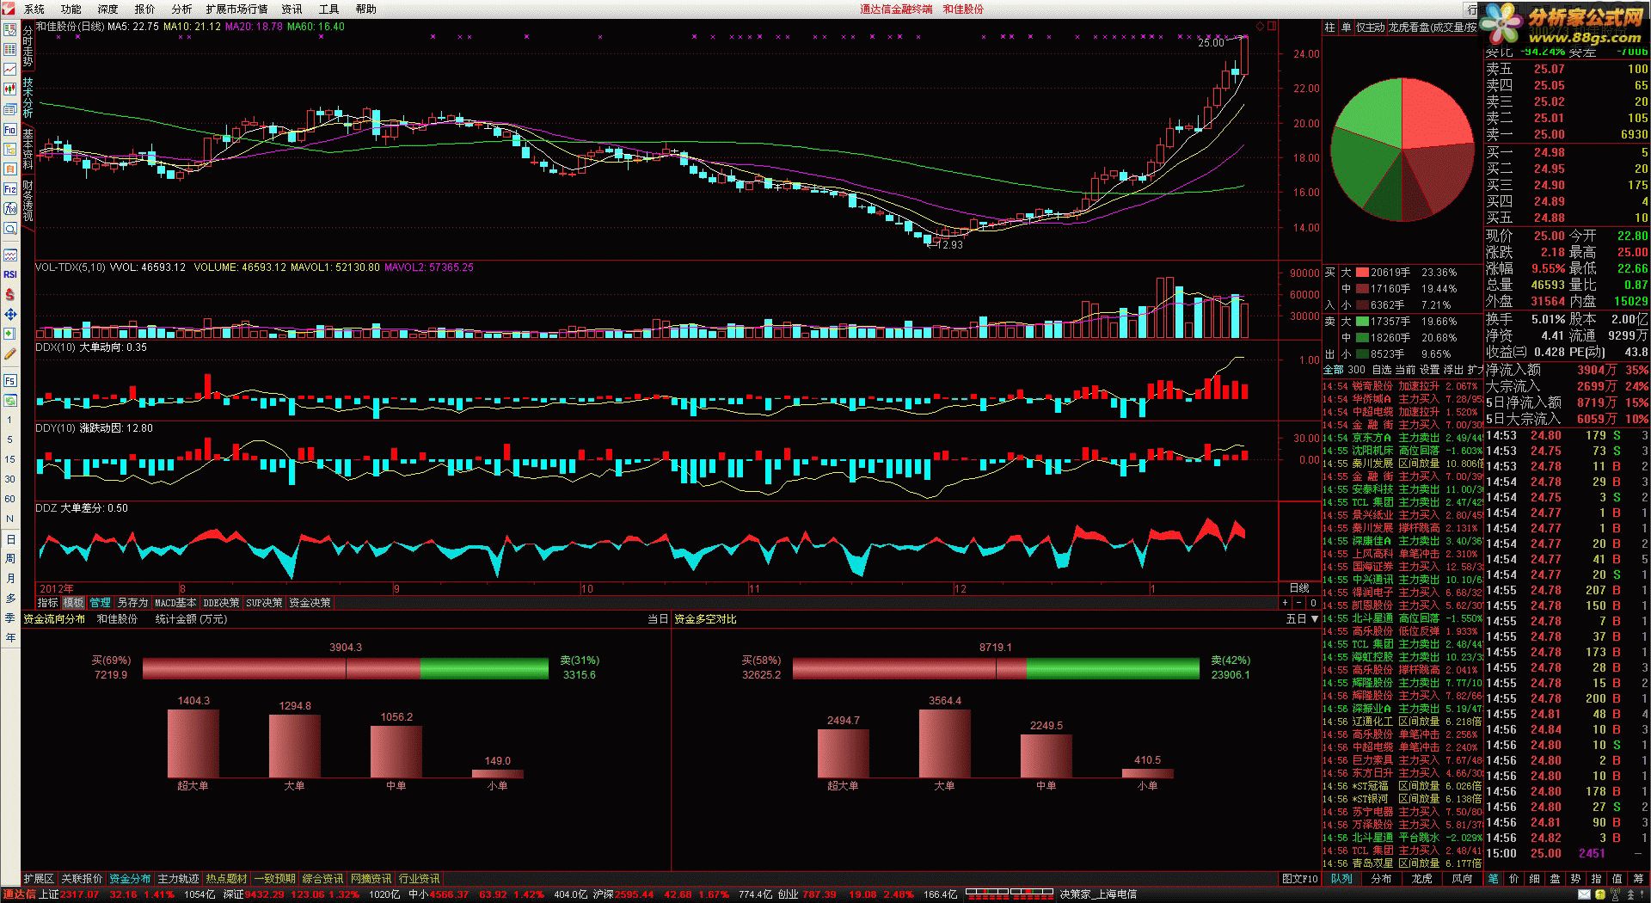Screen dimensions: 1651x903
Task: Open the 工具 menu
Action: pyautogui.click(x=328, y=9)
